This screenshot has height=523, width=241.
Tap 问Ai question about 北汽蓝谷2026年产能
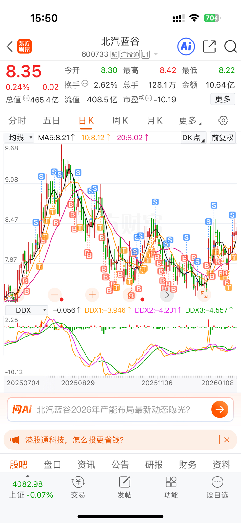(x=113, y=410)
